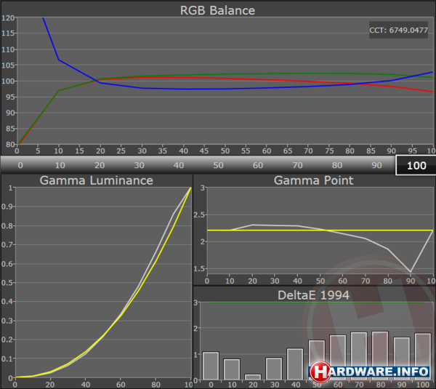Select the 10 grayscale level button

[60, 165]
